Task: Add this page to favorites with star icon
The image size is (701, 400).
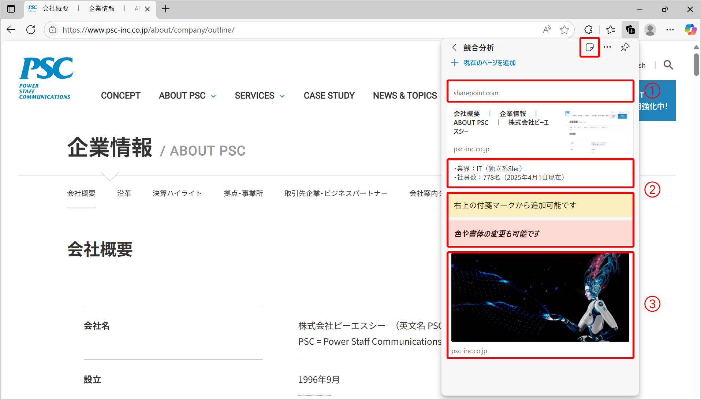Action: [564, 30]
